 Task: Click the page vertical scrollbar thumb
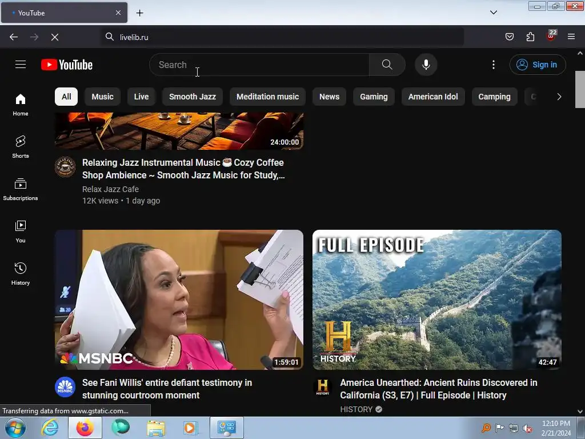[x=580, y=89]
